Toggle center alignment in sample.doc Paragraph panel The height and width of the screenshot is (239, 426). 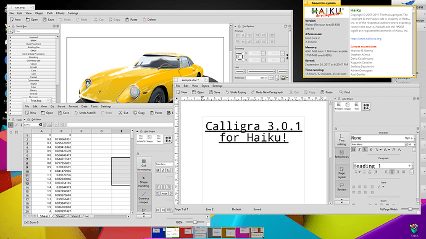click(x=392, y=172)
